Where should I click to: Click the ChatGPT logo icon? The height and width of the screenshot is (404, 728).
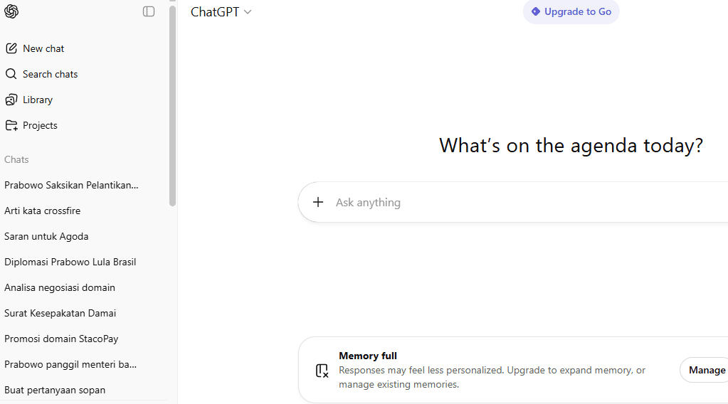click(x=11, y=11)
